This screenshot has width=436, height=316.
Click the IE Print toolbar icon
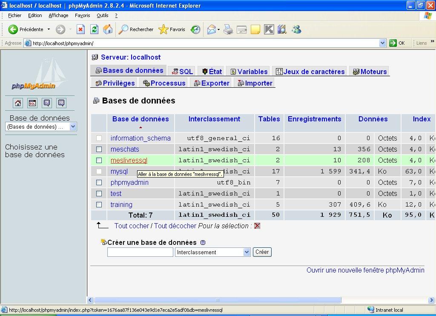tap(228, 29)
